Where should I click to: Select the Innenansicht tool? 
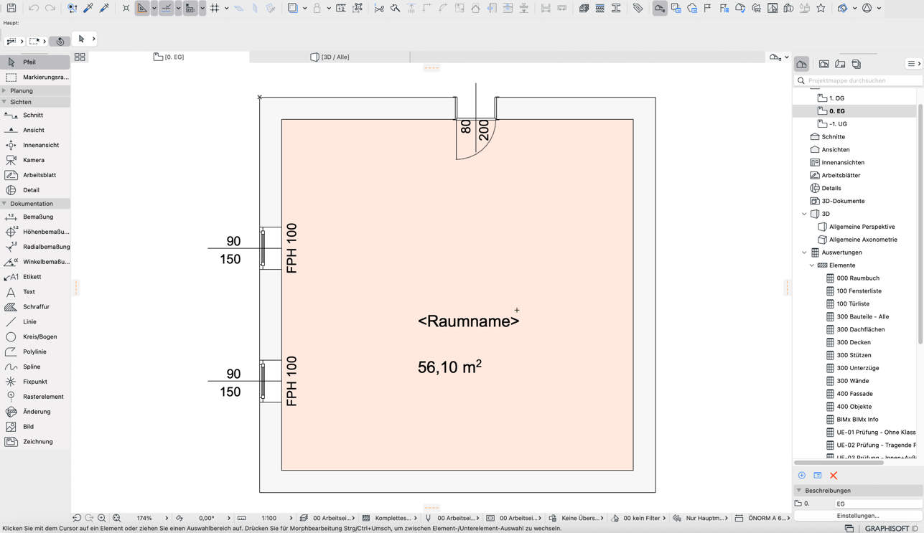pyautogui.click(x=35, y=145)
